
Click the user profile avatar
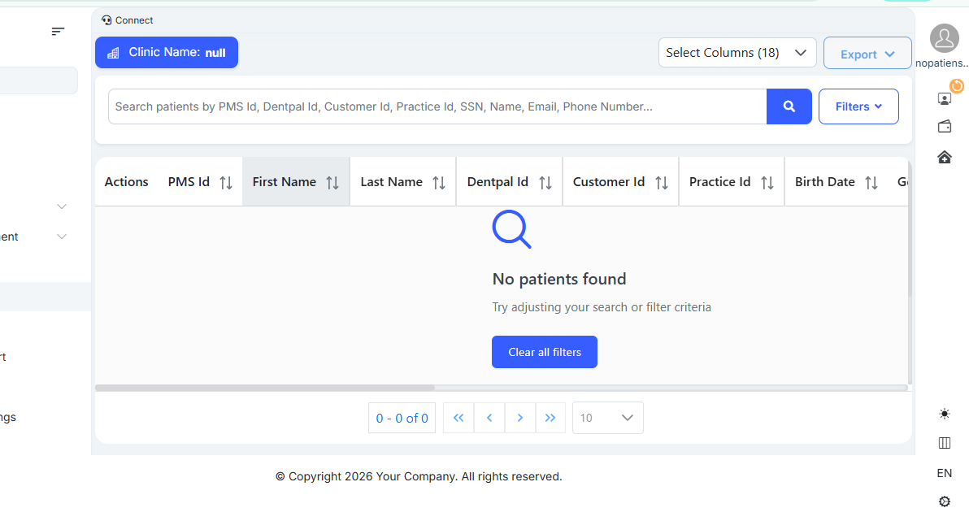point(944,38)
